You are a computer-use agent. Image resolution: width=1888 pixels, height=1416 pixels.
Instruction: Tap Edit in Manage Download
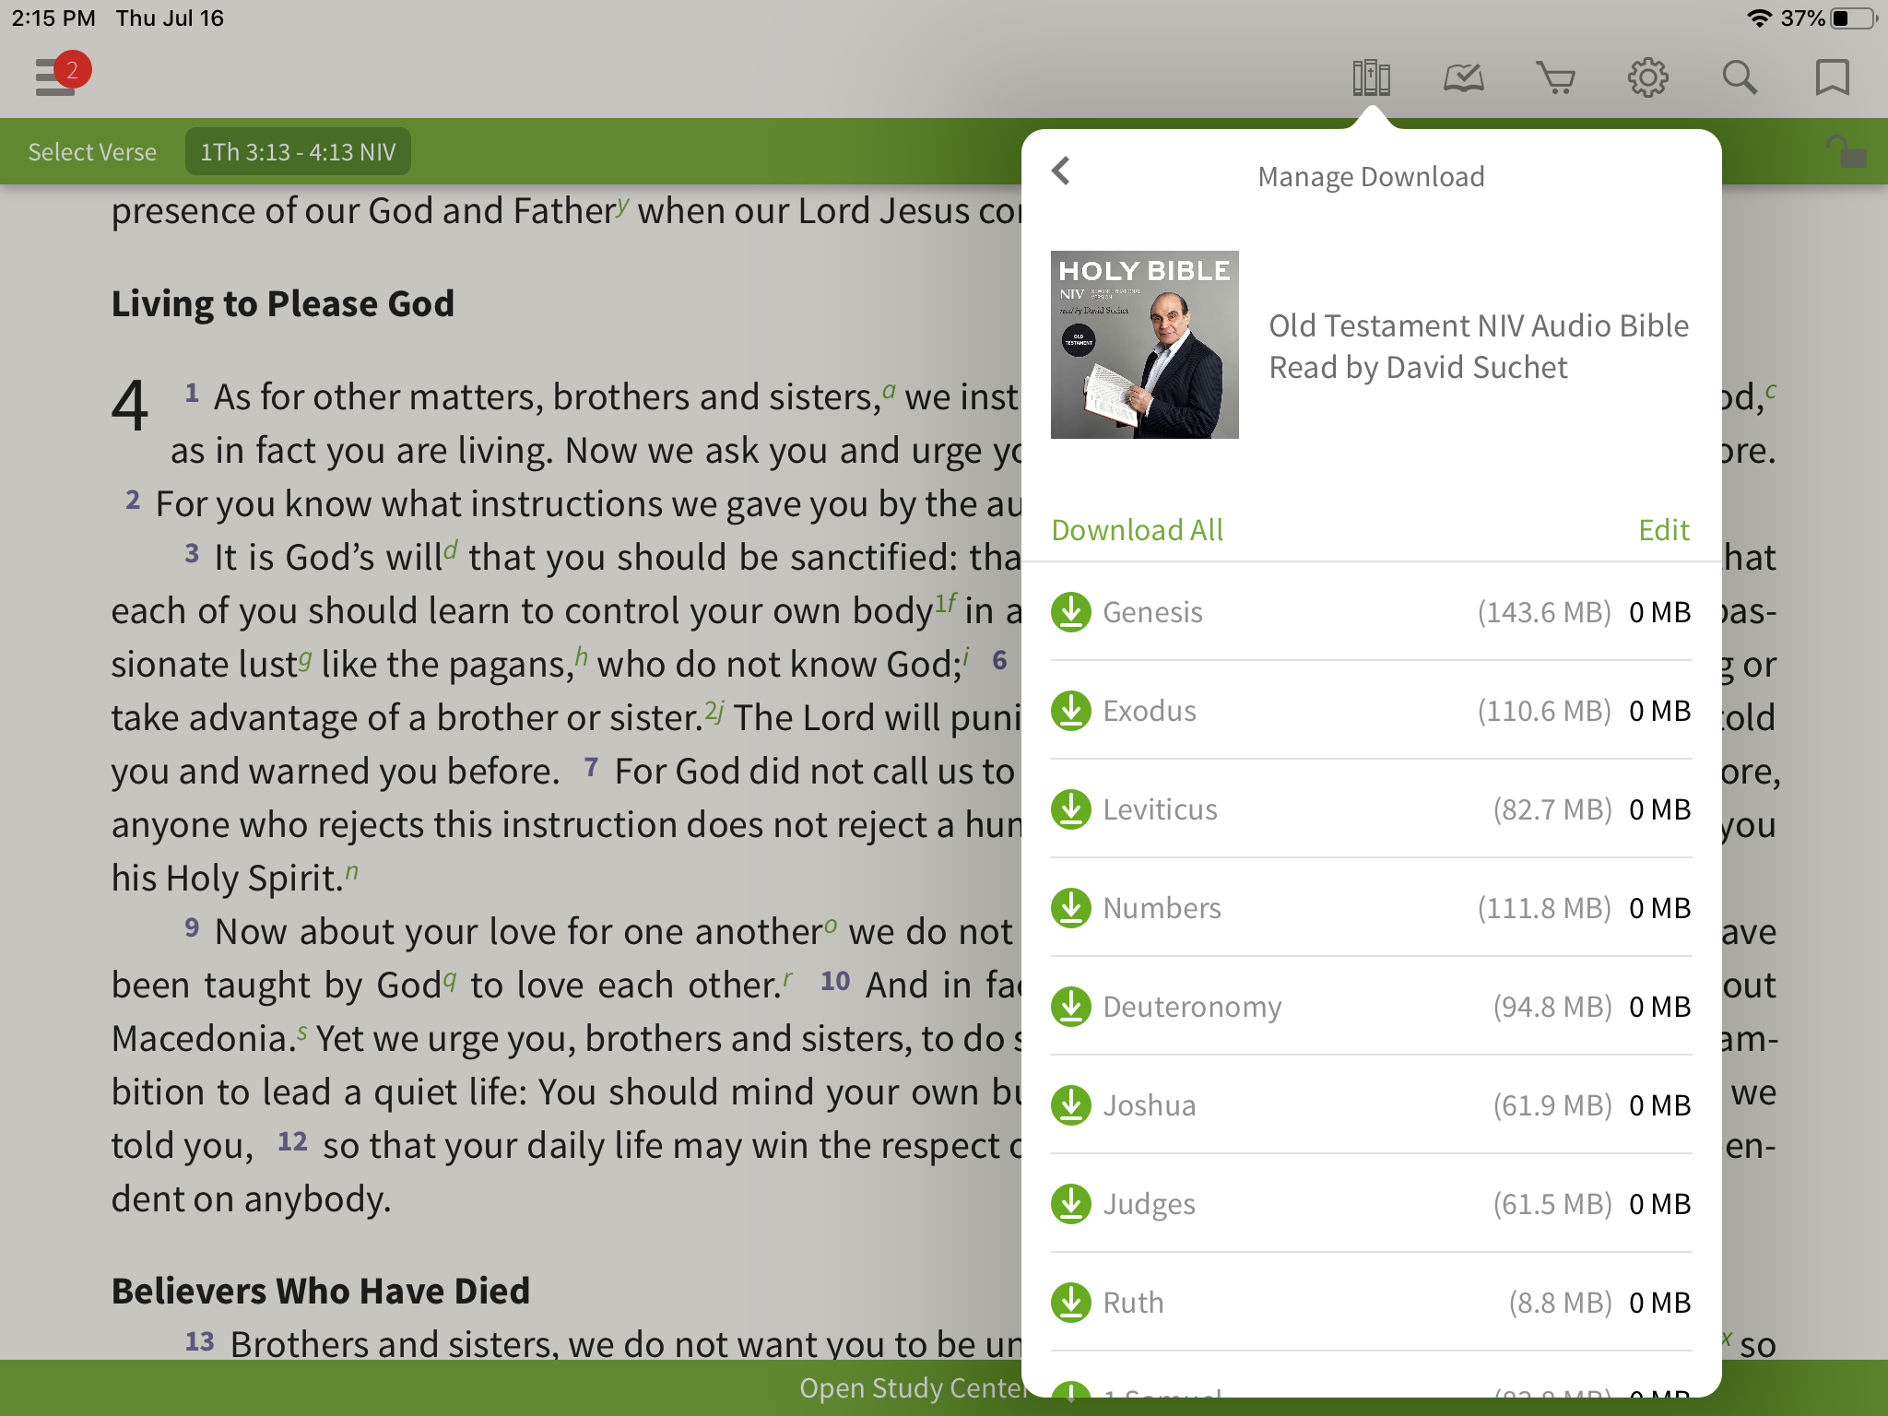(1664, 530)
